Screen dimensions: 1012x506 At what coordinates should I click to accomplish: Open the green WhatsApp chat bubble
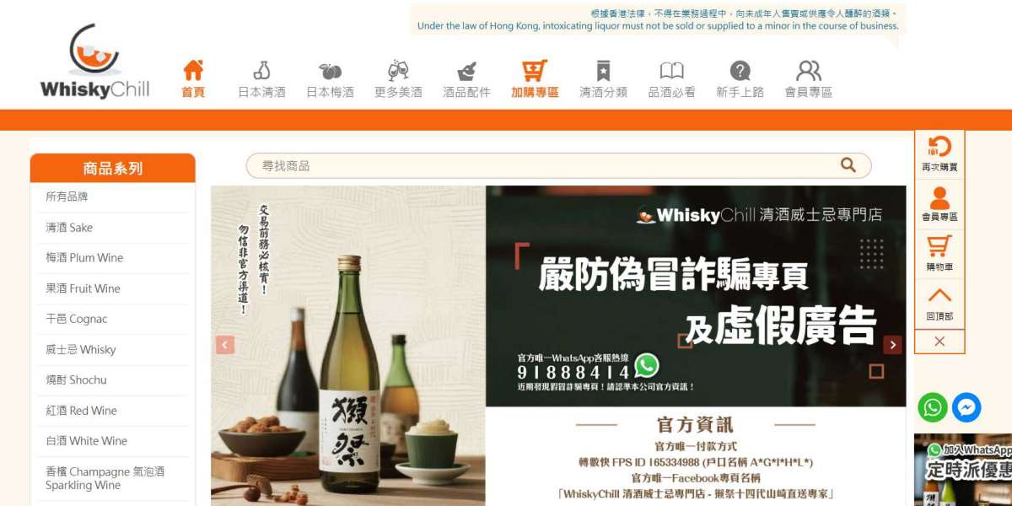(x=933, y=407)
